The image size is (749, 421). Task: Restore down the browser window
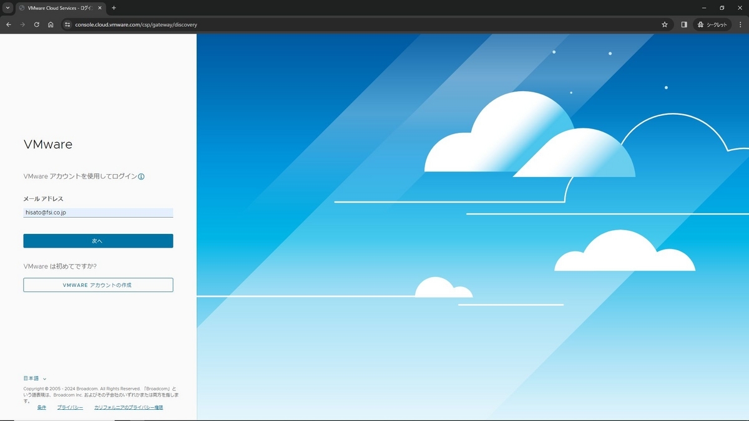(x=722, y=8)
